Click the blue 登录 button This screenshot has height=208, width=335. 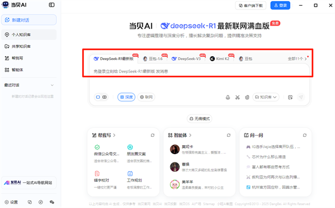280,6
